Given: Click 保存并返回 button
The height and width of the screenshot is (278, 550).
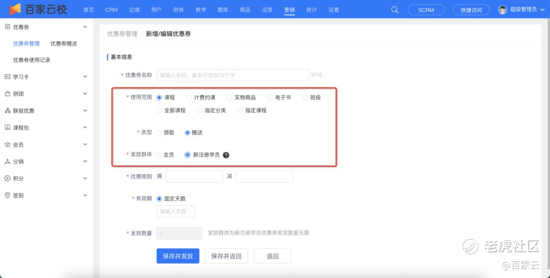Looking at the screenshot, I should click(226, 256).
